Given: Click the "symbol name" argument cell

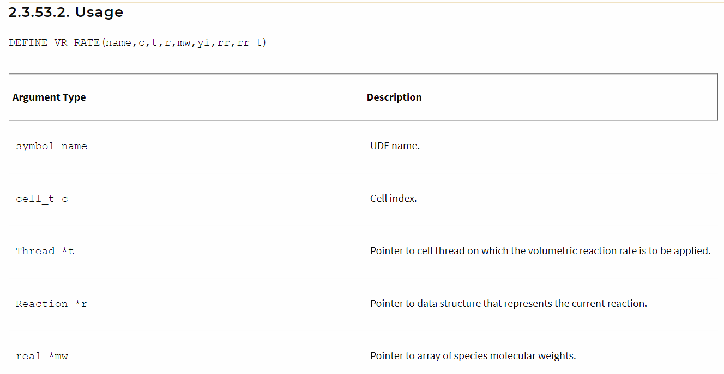Looking at the screenshot, I should click(51, 146).
